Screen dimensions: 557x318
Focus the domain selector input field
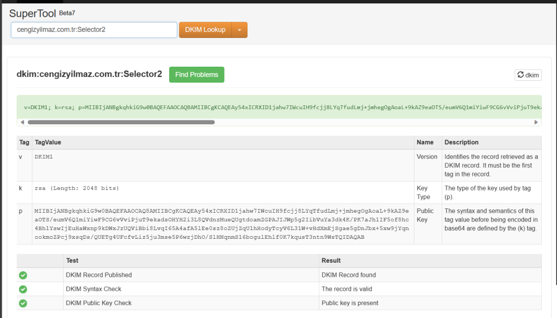tap(94, 30)
